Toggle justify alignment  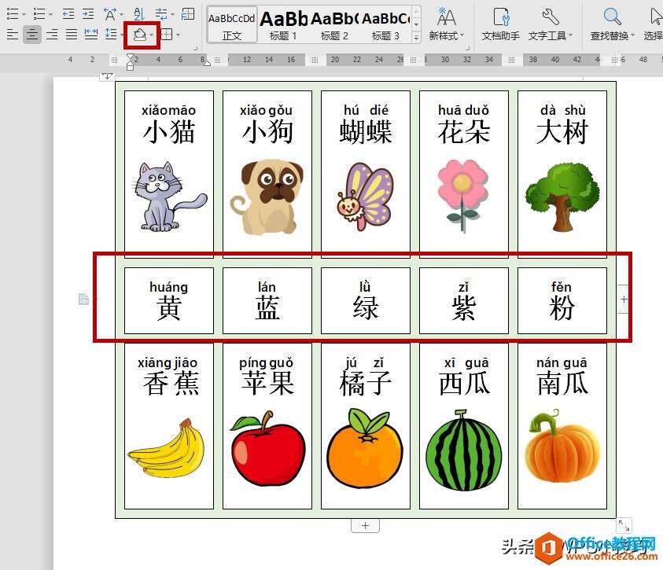(x=70, y=34)
